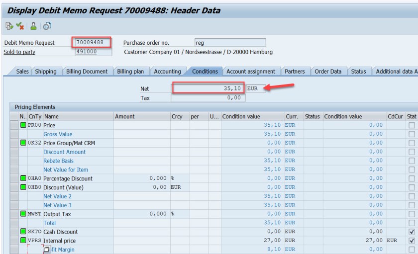418x254 pixels.
Task: Toggle Stat checkbox in Percentage Discount row
Action: pyautogui.click(x=412, y=178)
